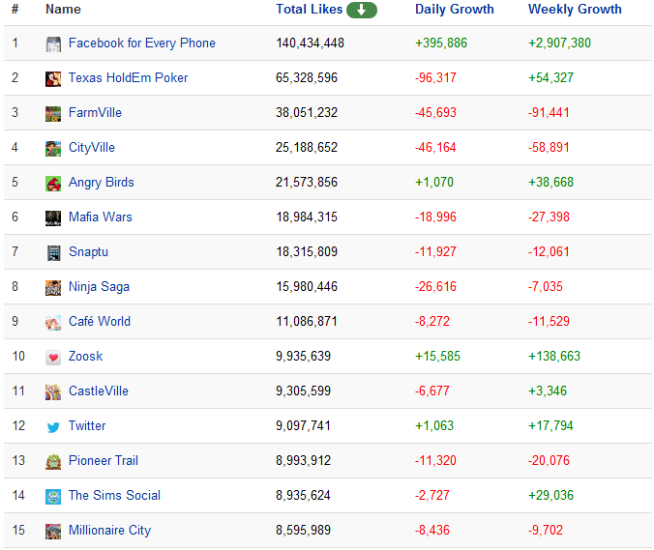This screenshot has height=550, width=654.
Task: Open the CityVille link
Action: [x=92, y=148]
